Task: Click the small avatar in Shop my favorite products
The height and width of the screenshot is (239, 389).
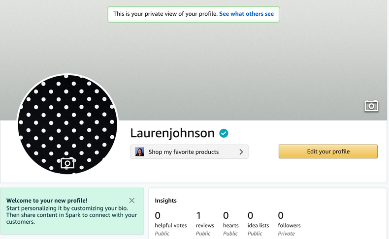Action: 140,152
